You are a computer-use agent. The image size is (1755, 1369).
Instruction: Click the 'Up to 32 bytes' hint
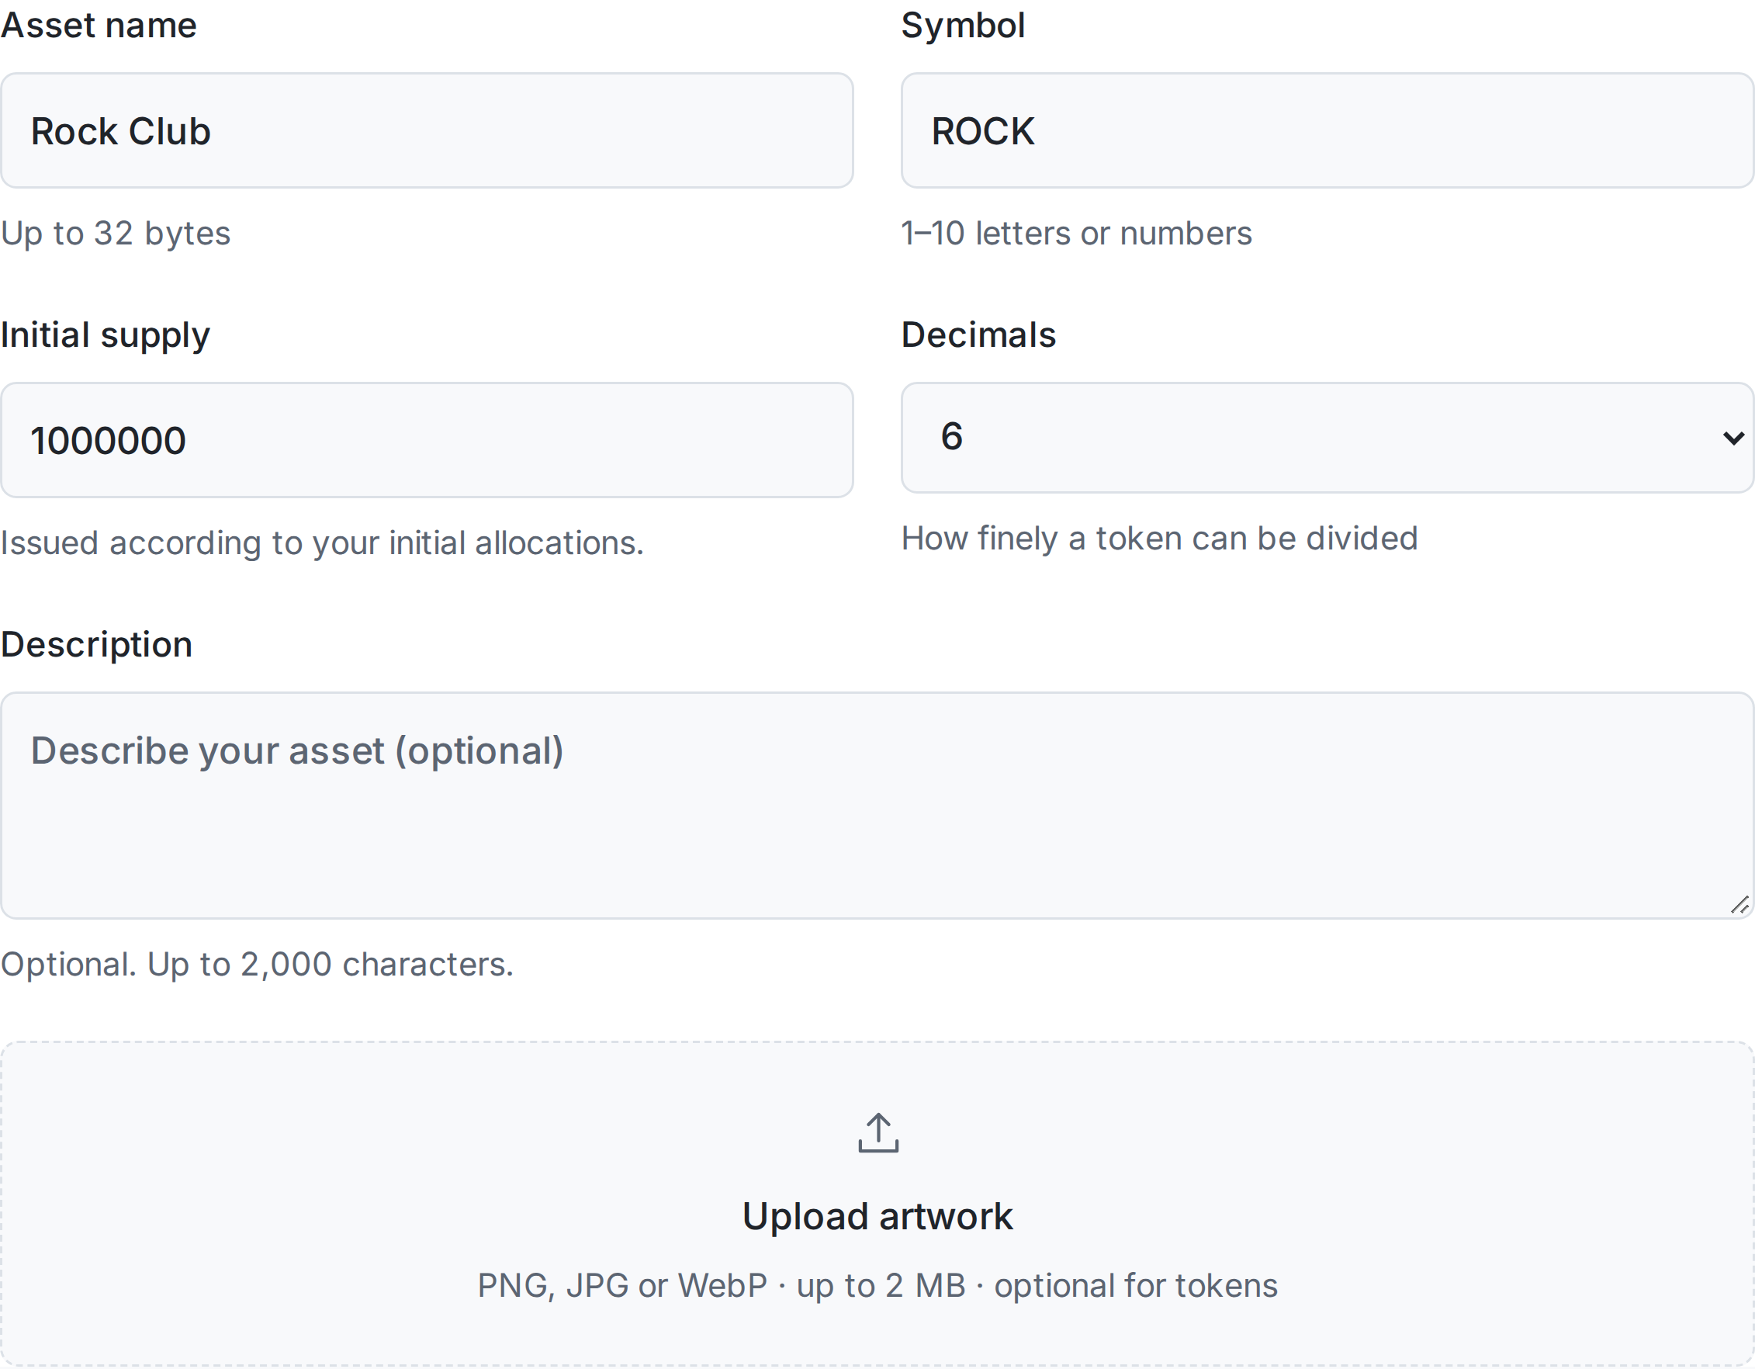coord(116,234)
